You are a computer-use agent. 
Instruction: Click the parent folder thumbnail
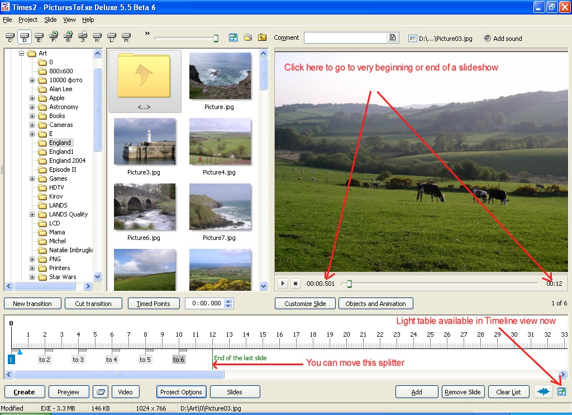(145, 81)
